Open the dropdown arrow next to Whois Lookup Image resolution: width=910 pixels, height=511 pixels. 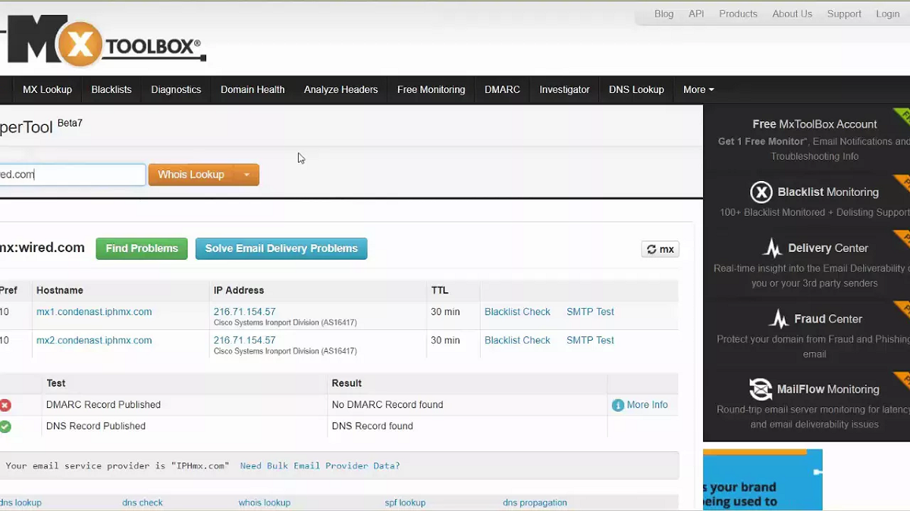coord(246,175)
